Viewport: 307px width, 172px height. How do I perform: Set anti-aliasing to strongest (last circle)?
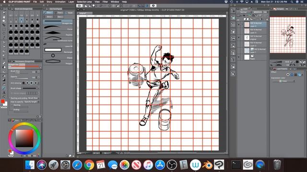pyautogui.click(x=35, y=83)
